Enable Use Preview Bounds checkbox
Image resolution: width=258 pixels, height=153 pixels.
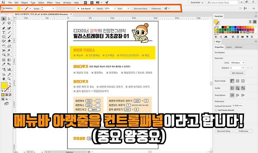(x=216, y=110)
